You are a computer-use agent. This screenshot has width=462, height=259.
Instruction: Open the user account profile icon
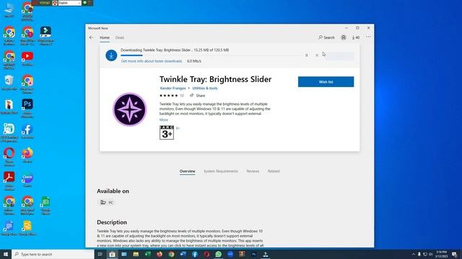(x=344, y=37)
